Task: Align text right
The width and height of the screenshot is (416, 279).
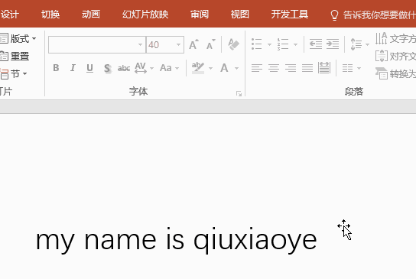Action: [x=291, y=68]
